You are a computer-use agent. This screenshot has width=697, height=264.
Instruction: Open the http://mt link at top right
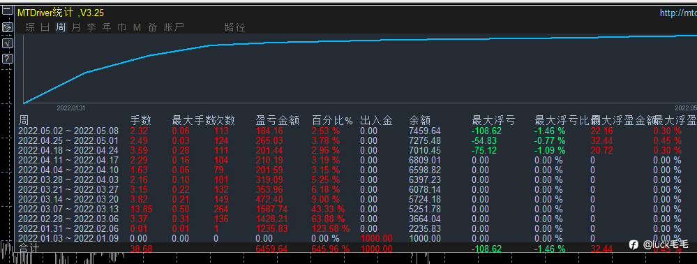(678, 13)
